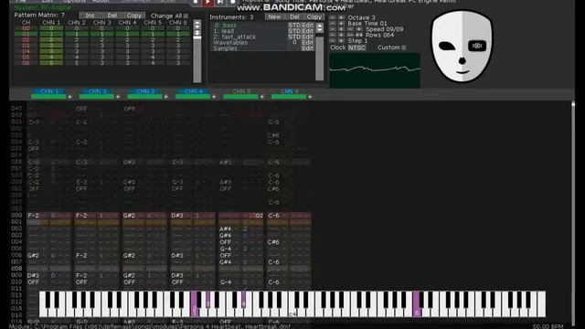Mute channel via CHN 2 header
585x329 pixels.
(x=97, y=91)
